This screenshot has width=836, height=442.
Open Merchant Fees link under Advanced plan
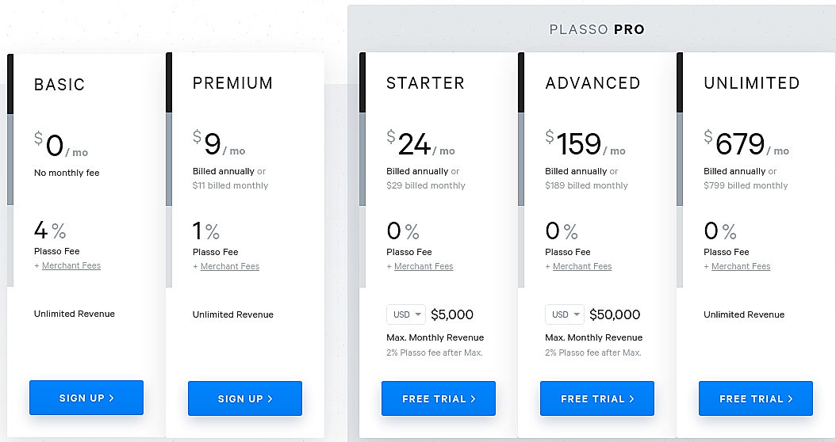point(582,266)
